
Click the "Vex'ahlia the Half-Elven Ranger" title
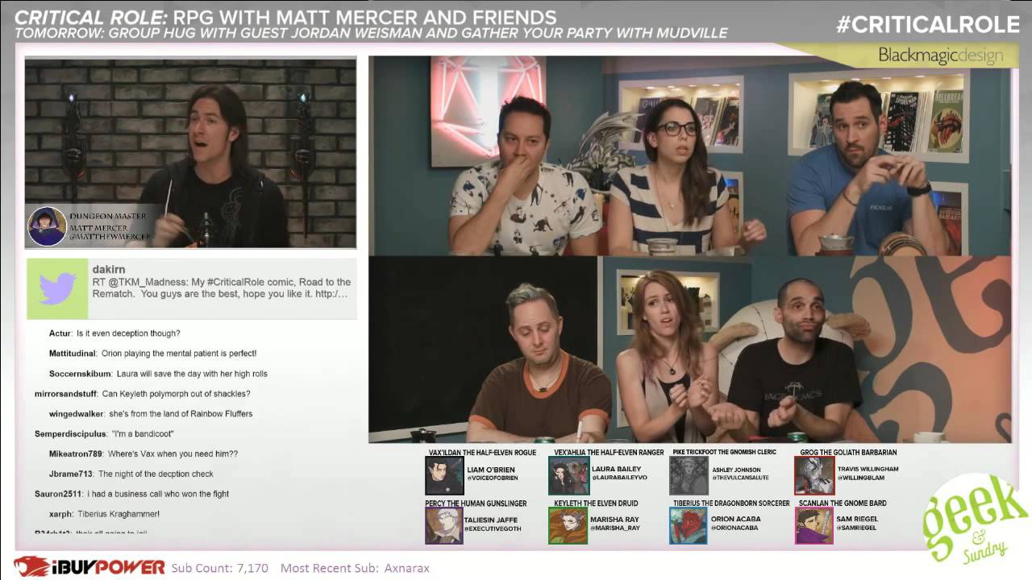[609, 453]
